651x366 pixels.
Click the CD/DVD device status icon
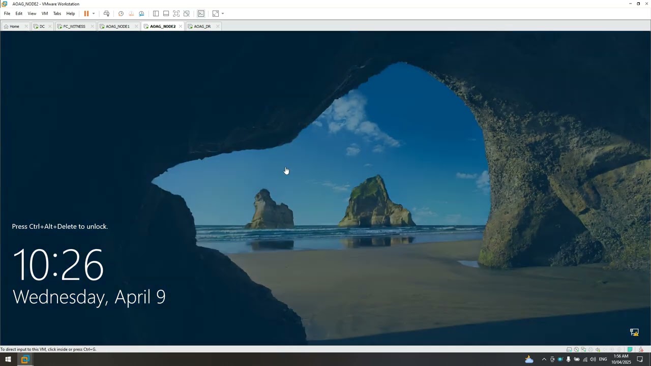pos(576,349)
